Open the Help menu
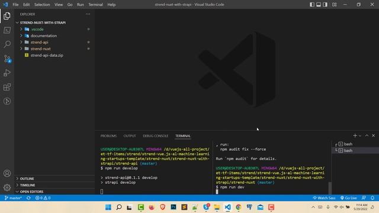The width and height of the screenshot is (379, 213). 111,4
